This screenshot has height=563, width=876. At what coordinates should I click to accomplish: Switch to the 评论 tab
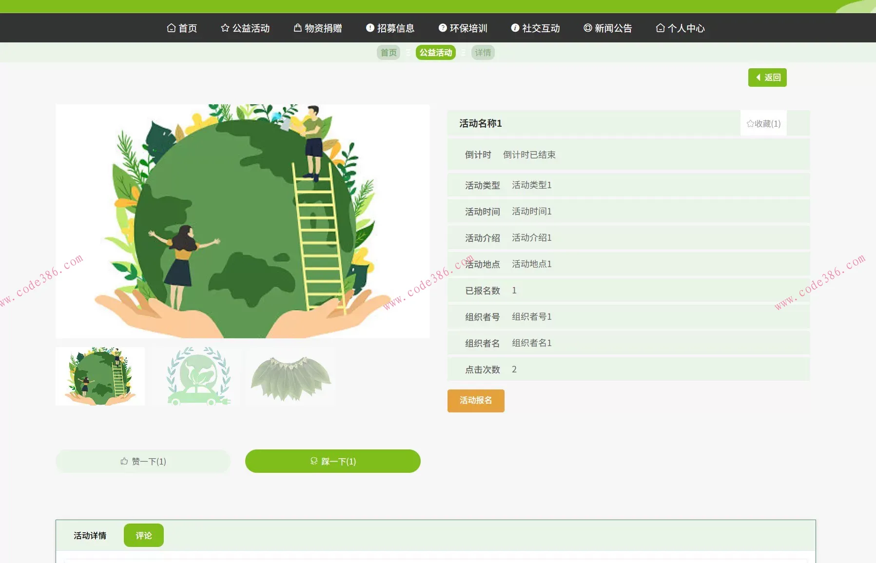(144, 535)
